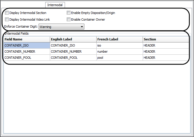The height and width of the screenshot is (137, 194).
Task: Click English label cell CONTAINER_POOL
Action: point(73,58)
